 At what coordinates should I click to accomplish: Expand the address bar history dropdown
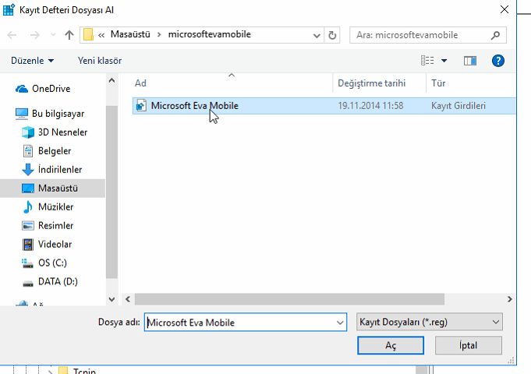point(317,35)
